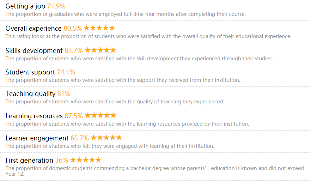This screenshot has width=311, height=181.
Task: Click the Learner engagement star rating
Action: [106, 138]
